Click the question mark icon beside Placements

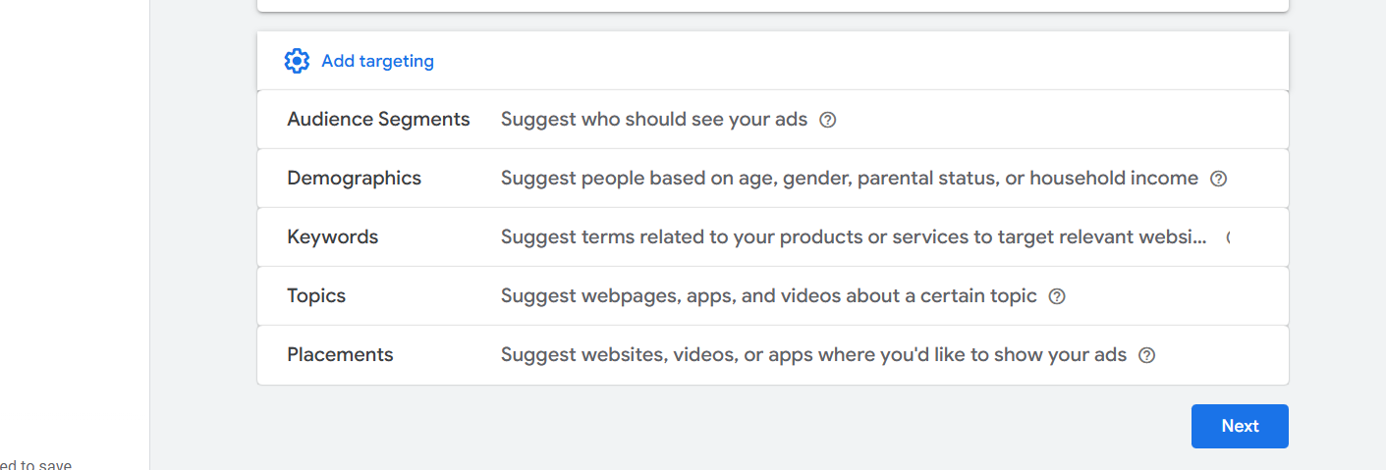[x=1146, y=355]
